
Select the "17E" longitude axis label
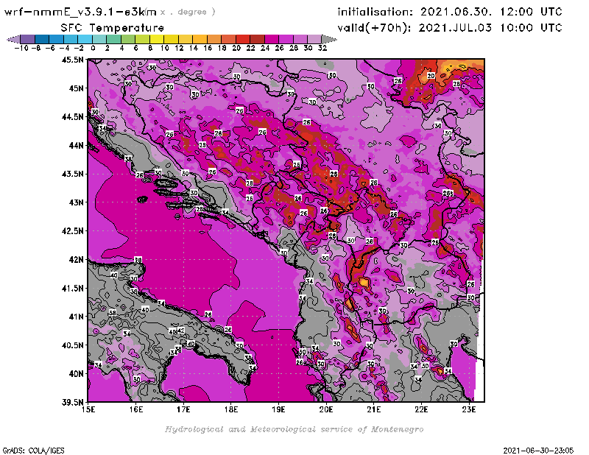[183, 409]
